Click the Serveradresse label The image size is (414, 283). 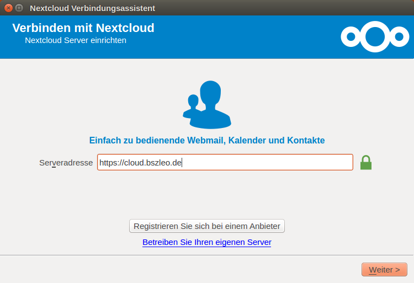point(66,163)
